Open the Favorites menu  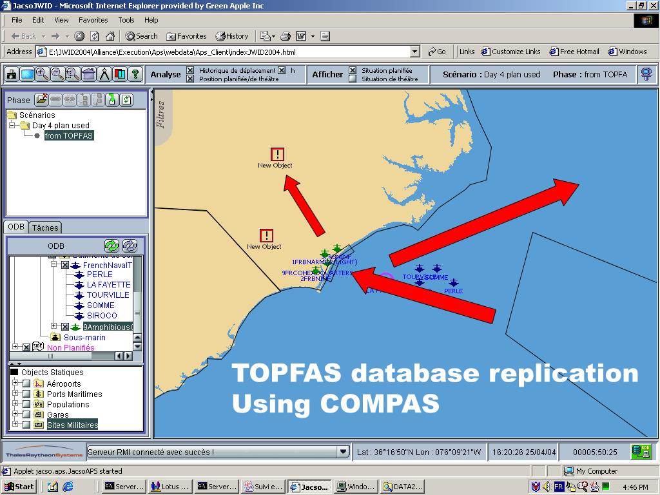pyautogui.click(x=93, y=20)
